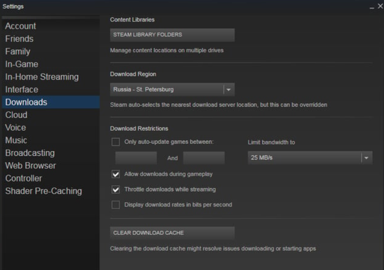Click the Steam Library Folders button
384x270 pixels.
tap(172, 35)
